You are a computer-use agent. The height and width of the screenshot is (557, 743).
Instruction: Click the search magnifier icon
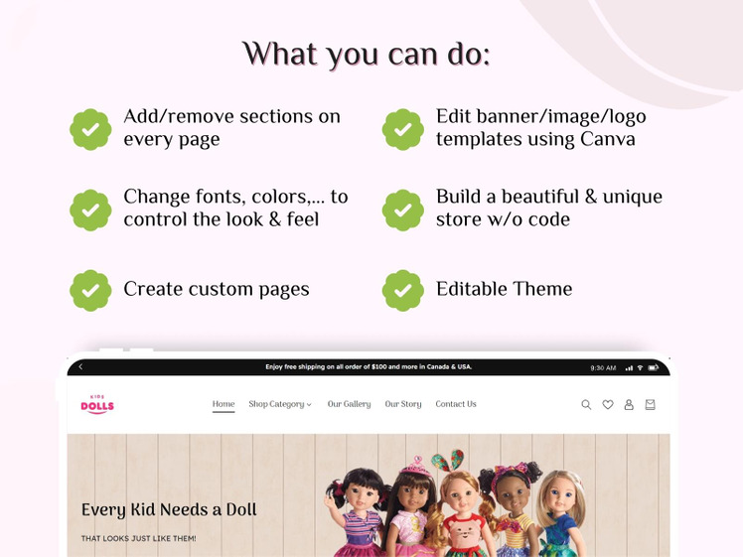586,405
